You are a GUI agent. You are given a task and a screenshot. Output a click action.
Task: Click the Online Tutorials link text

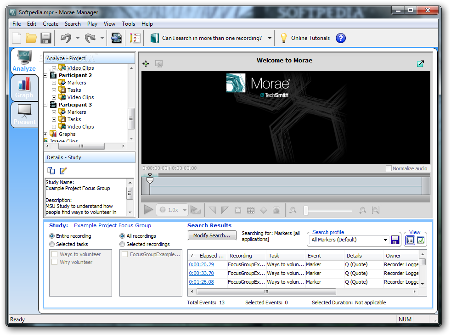(310, 38)
